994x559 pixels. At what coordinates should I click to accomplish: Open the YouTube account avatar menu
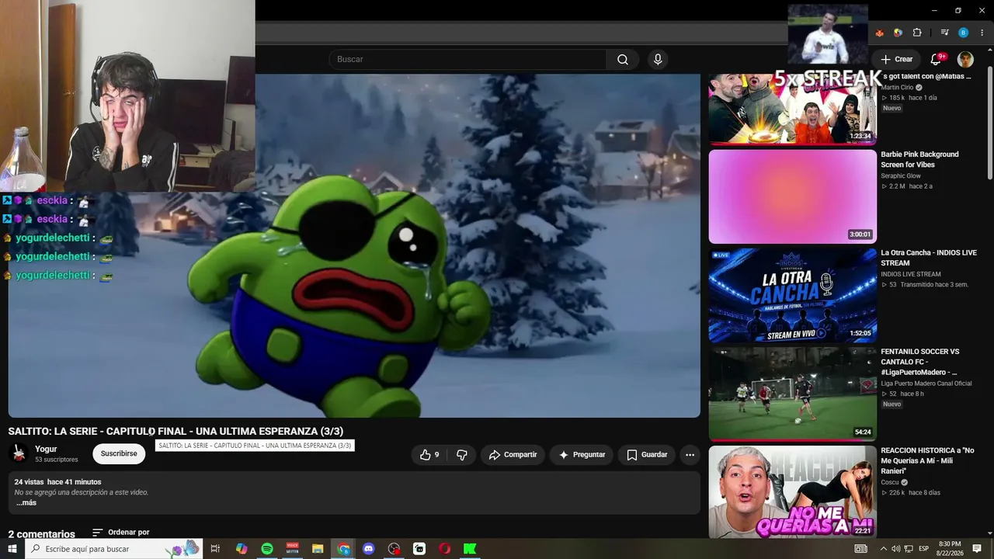tap(965, 60)
